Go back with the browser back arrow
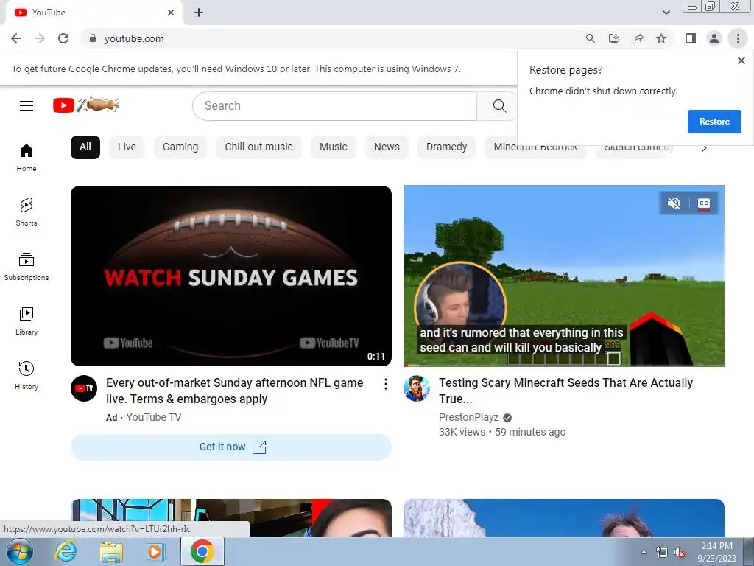 tap(16, 38)
